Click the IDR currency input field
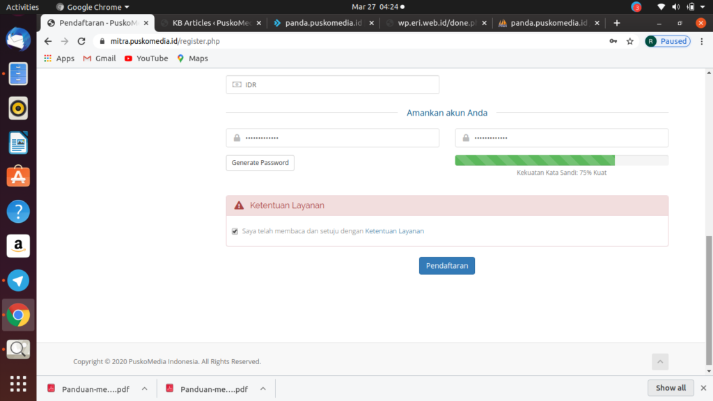This screenshot has width=713, height=401. point(332,85)
